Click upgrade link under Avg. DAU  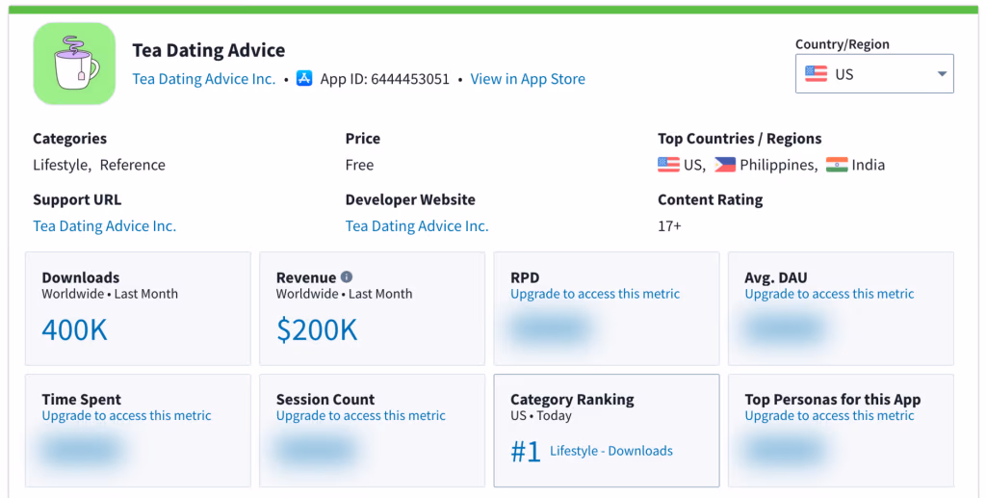tap(829, 294)
